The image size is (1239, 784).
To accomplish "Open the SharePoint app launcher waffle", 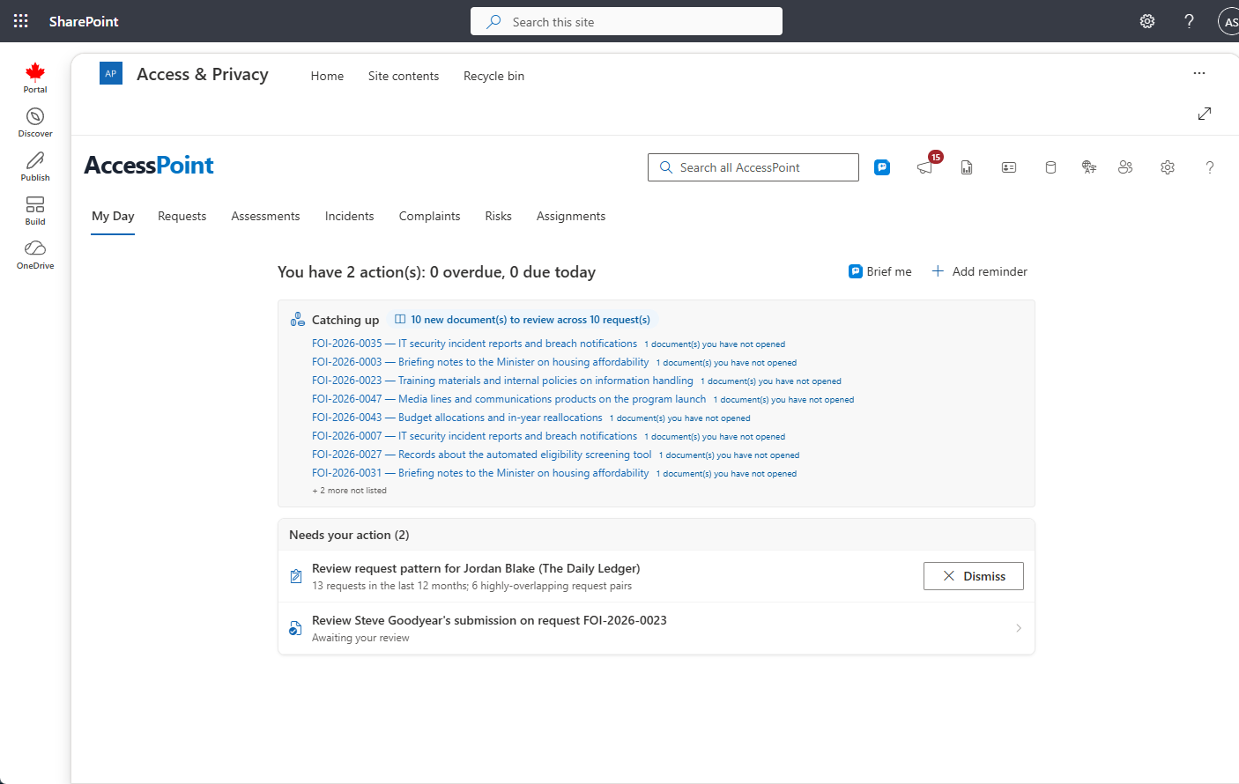I will (x=21, y=21).
